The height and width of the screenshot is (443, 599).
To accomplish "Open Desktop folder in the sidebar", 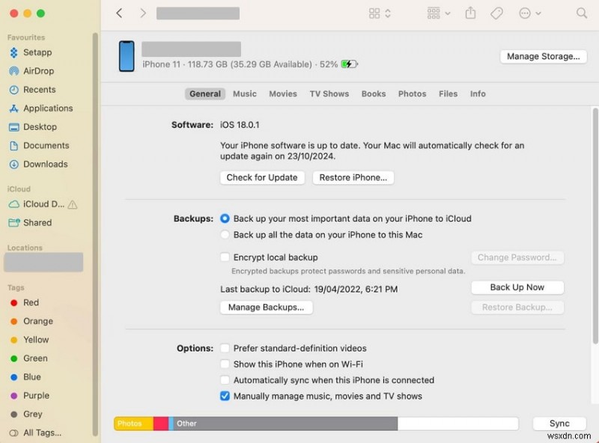I will pos(40,126).
